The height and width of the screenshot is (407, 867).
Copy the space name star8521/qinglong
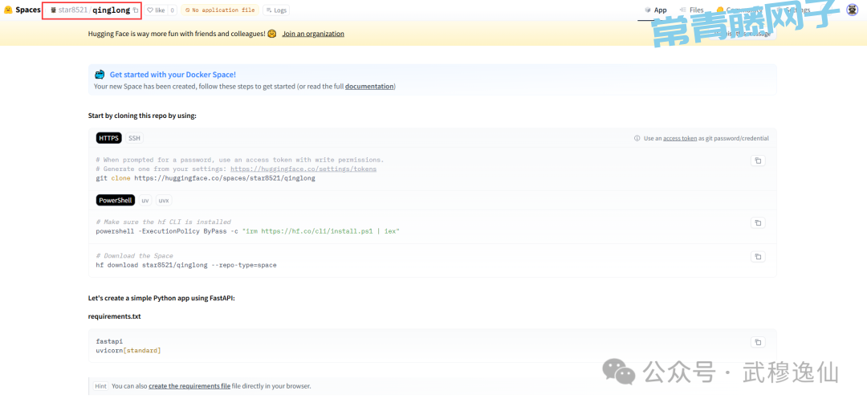[x=136, y=10]
